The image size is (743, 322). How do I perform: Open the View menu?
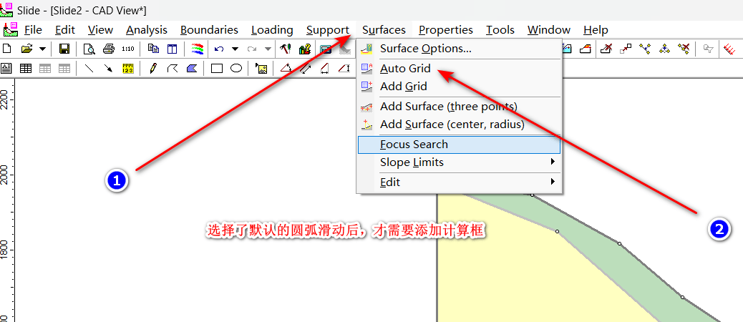100,30
